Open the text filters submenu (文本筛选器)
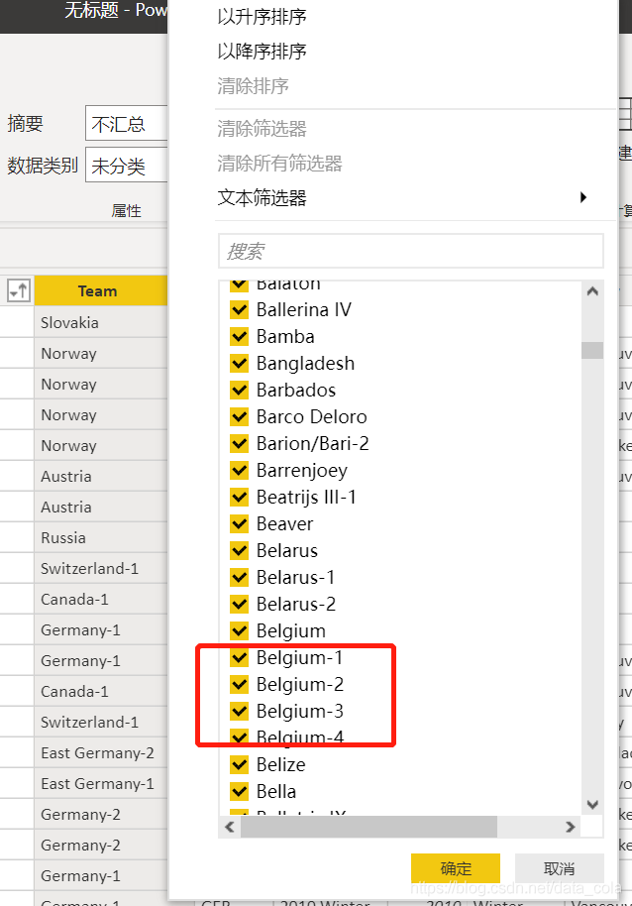The height and width of the screenshot is (906, 632). click(x=262, y=198)
